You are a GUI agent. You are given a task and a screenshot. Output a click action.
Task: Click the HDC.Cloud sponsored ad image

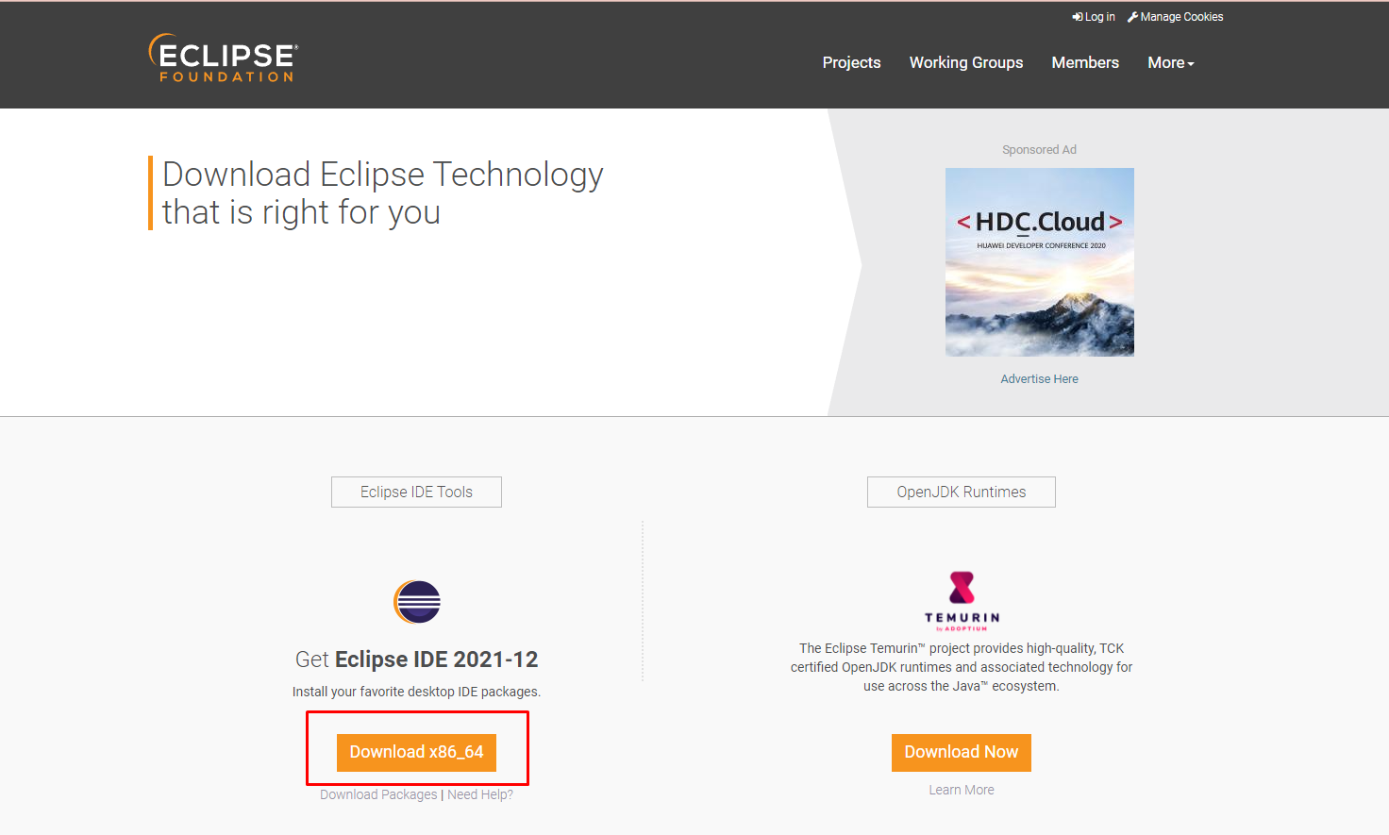tap(1040, 262)
